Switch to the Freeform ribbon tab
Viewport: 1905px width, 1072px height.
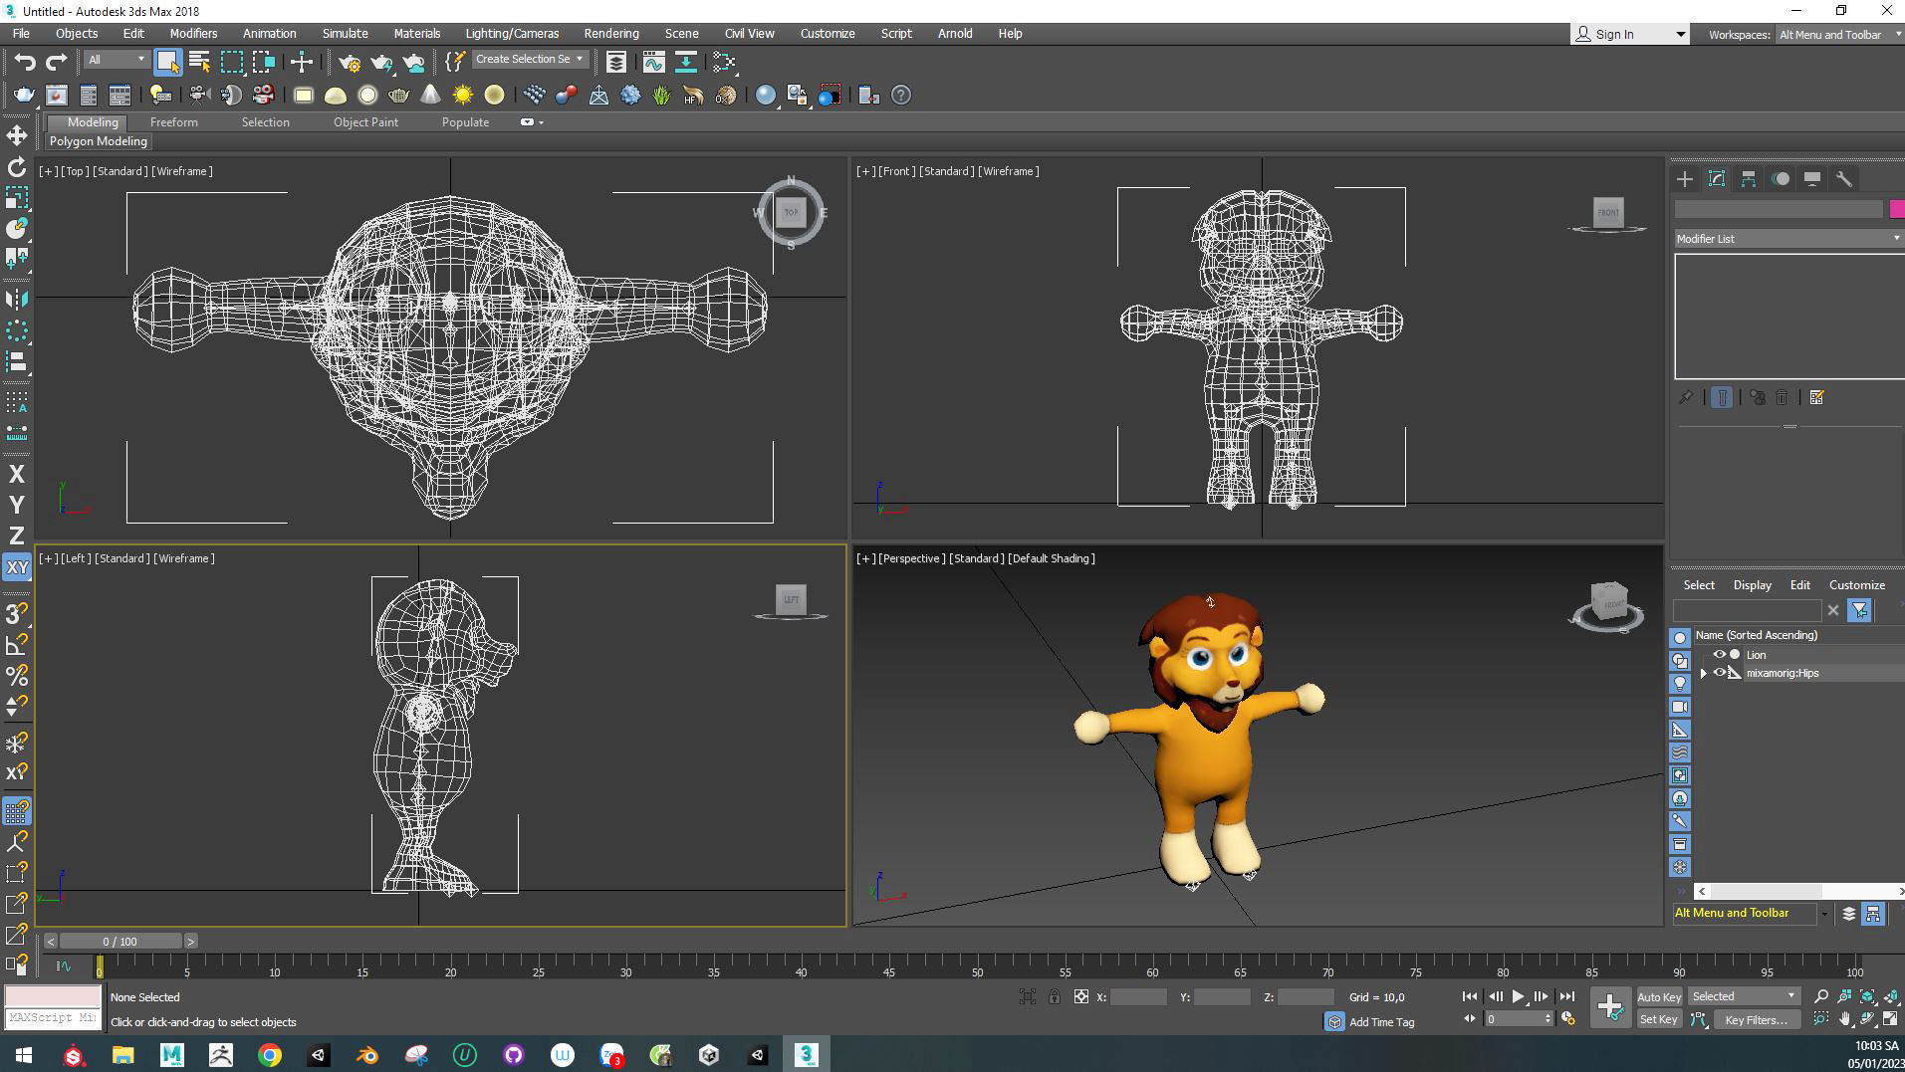coord(174,122)
